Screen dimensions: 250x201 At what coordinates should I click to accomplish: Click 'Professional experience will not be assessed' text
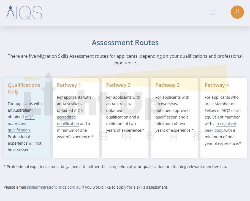[x=25, y=143]
